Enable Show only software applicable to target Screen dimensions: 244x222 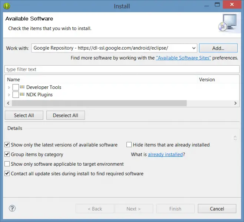[7, 164]
